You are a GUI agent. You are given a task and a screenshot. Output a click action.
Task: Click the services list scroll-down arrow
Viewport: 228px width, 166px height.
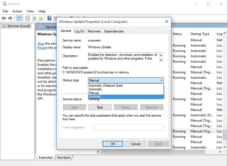[x=225, y=147]
